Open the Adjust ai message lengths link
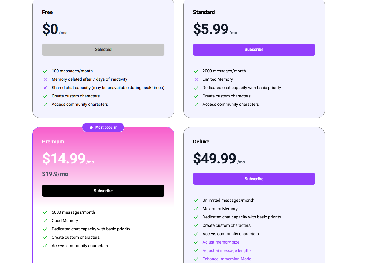This screenshot has width=368, height=263. (x=227, y=250)
